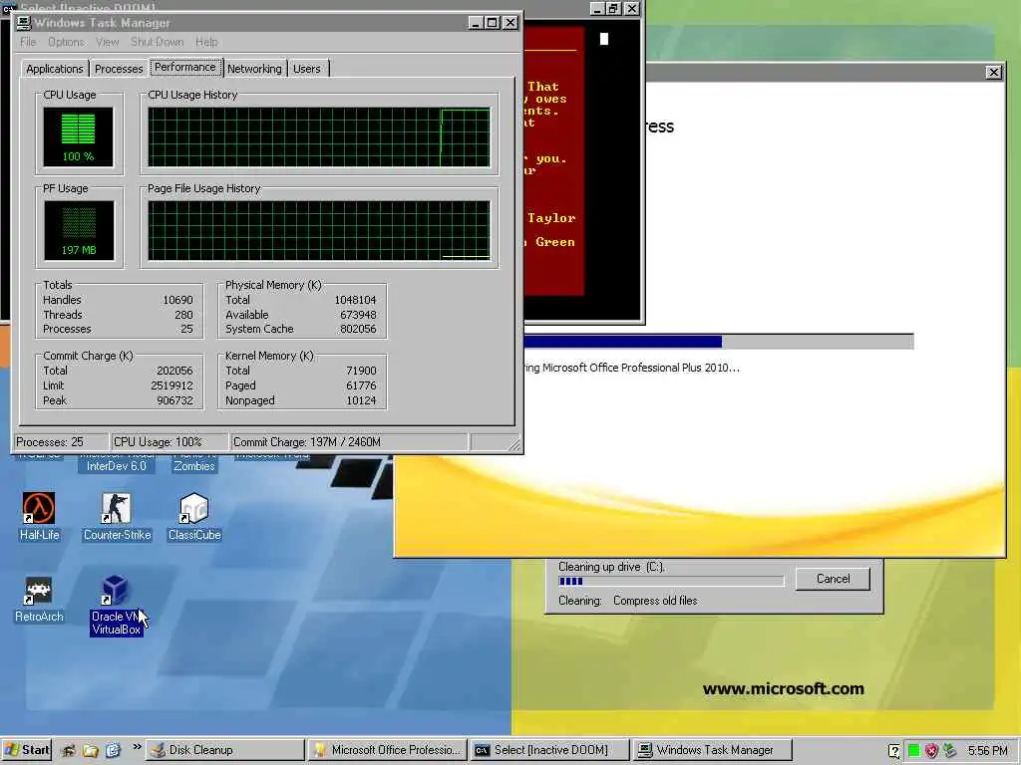Maximize the Task Manager window
The width and height of the screenshot is (1021, 765).
coord(493,23)
